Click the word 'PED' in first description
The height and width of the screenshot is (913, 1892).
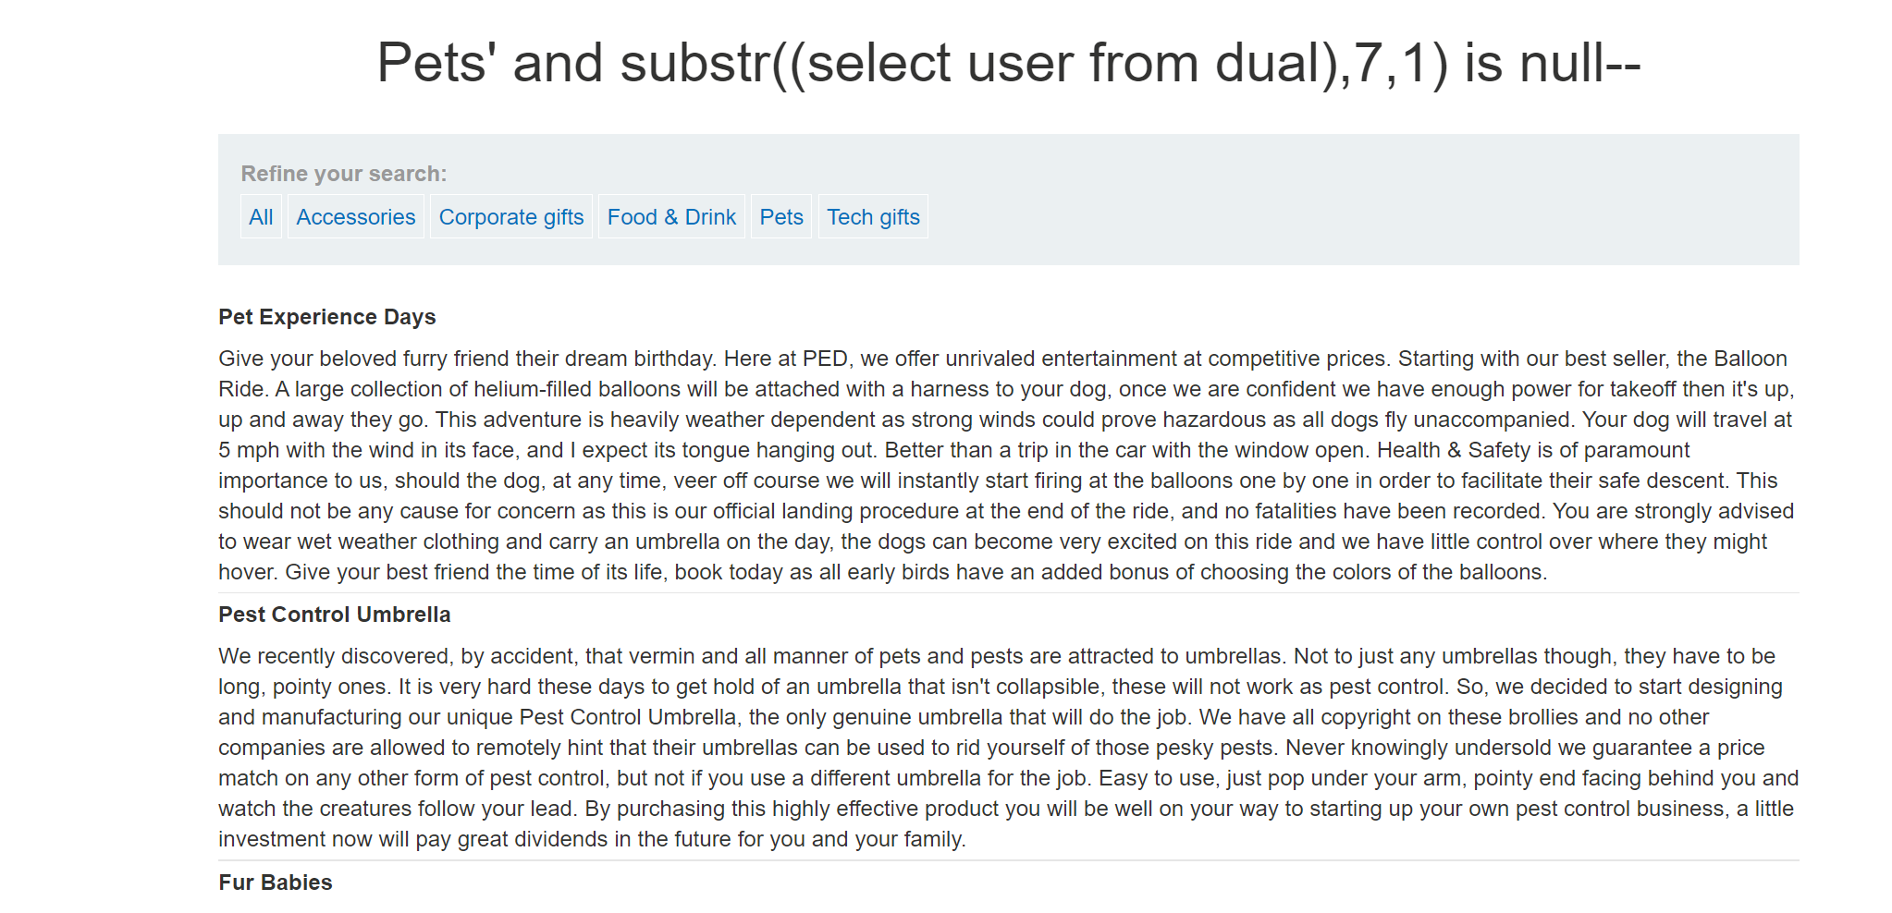click(x=825, y=359)
